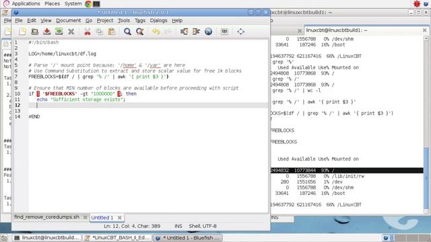Open the Tools menu
This screenshot has width=431, height=242.
[124, 21]
